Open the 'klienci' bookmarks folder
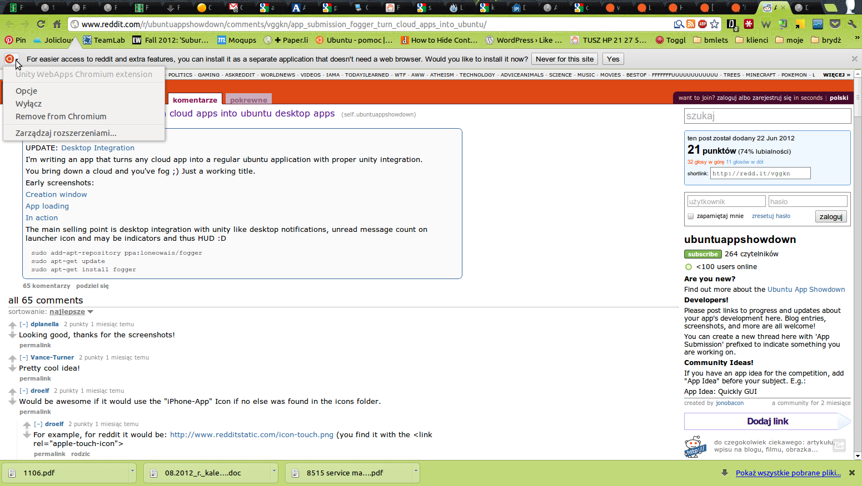 point(752,40)
